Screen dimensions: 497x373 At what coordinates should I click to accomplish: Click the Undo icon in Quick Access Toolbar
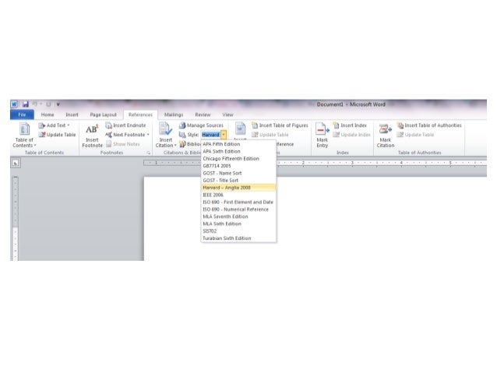35,104
